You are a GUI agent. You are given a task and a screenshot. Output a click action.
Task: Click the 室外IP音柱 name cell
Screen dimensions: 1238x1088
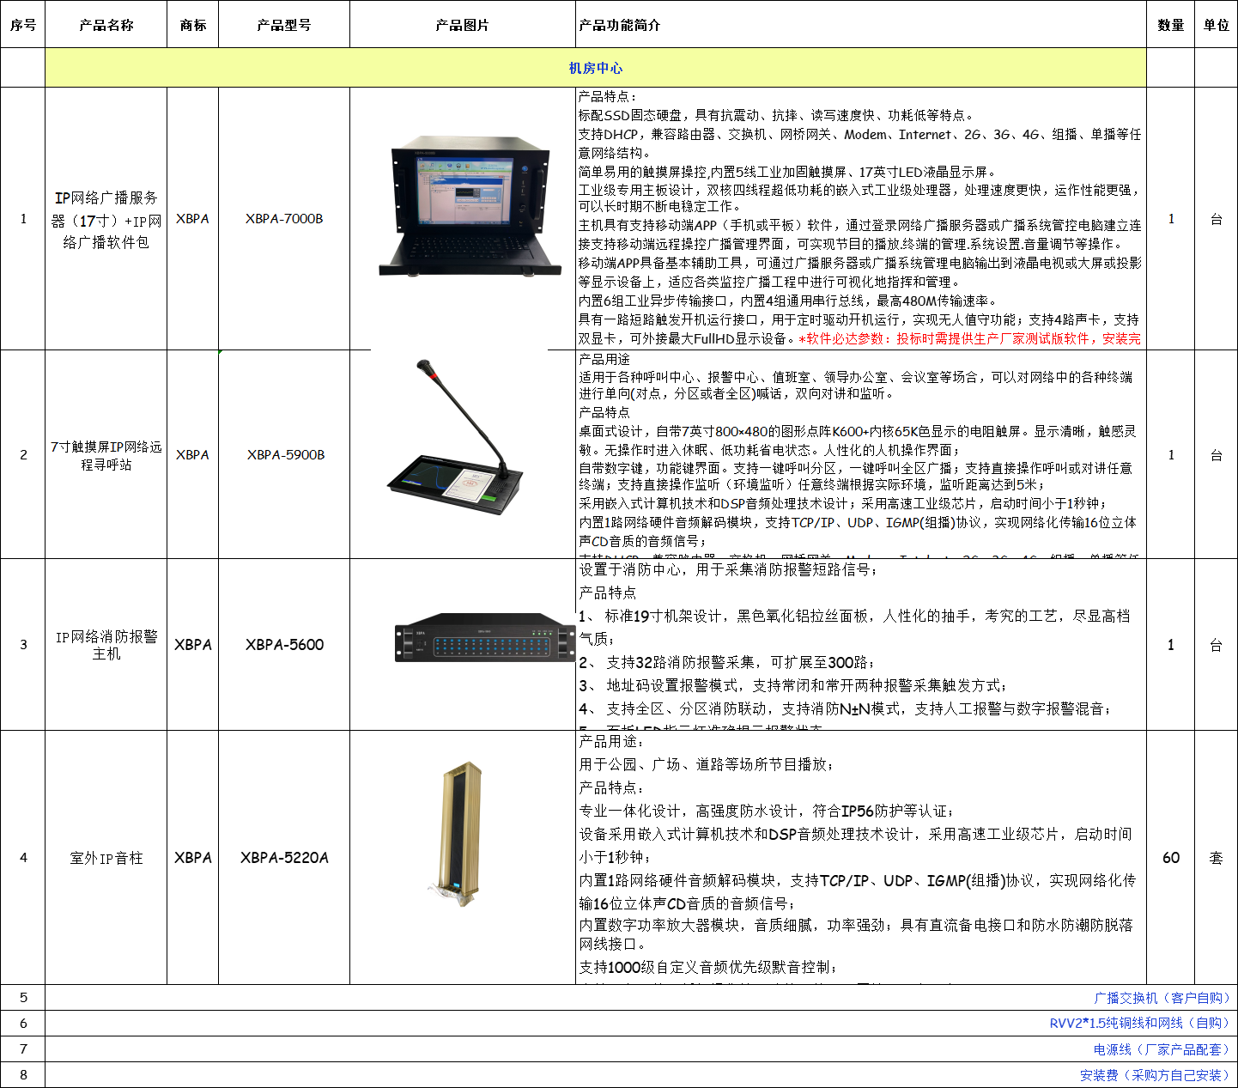coord(106,858)
